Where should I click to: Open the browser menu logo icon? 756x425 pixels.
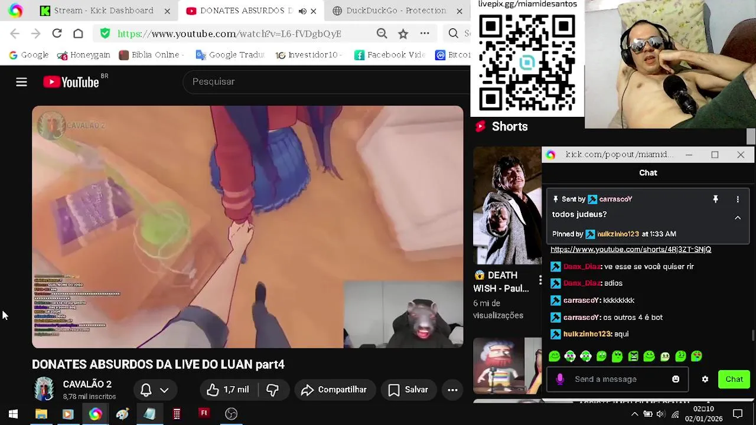click(15, 11)
